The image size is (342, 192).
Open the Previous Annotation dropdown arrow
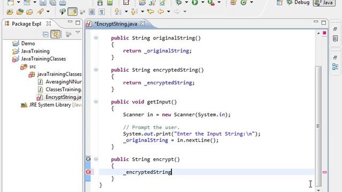pos(143,12)
